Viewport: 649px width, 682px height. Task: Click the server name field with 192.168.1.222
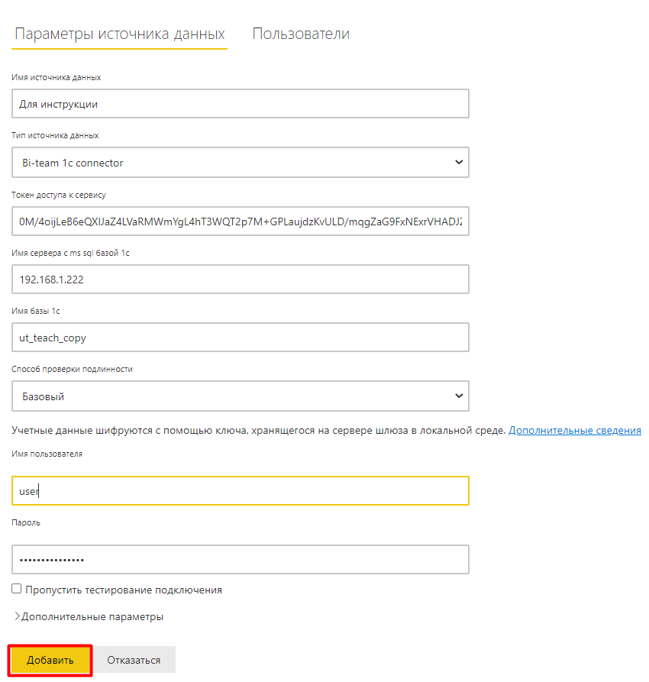[241, 280]
